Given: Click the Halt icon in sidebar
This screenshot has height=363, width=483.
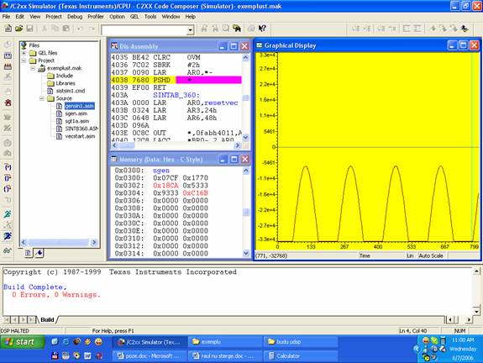Looking at the screenshot, I should tap(8, 225).
